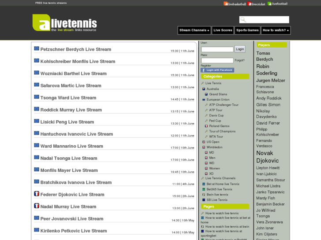This screenshot has width=321, height=240.
Task: Open Jurgen Melzer player tag
Action: click(270, 81)
